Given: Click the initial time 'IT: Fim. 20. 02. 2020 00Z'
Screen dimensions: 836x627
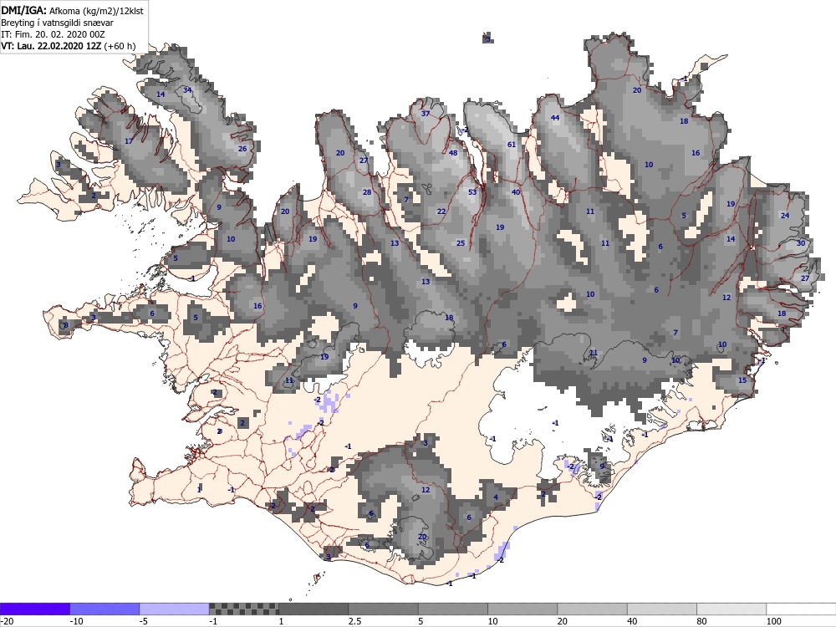Looking at the screenshot, I should [53, 34].
